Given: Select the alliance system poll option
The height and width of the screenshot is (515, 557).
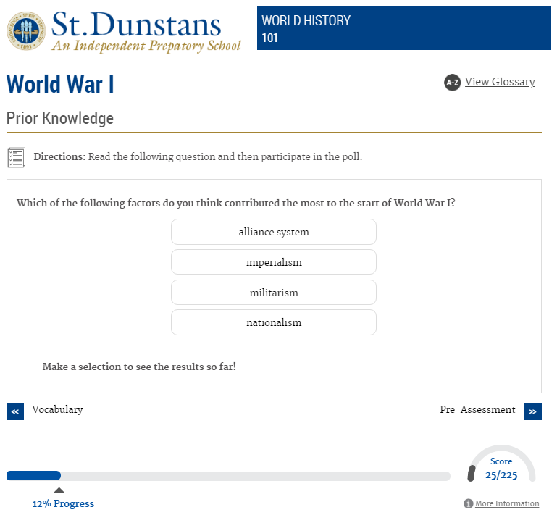Looking at the screenshot, I should [274, 232].
